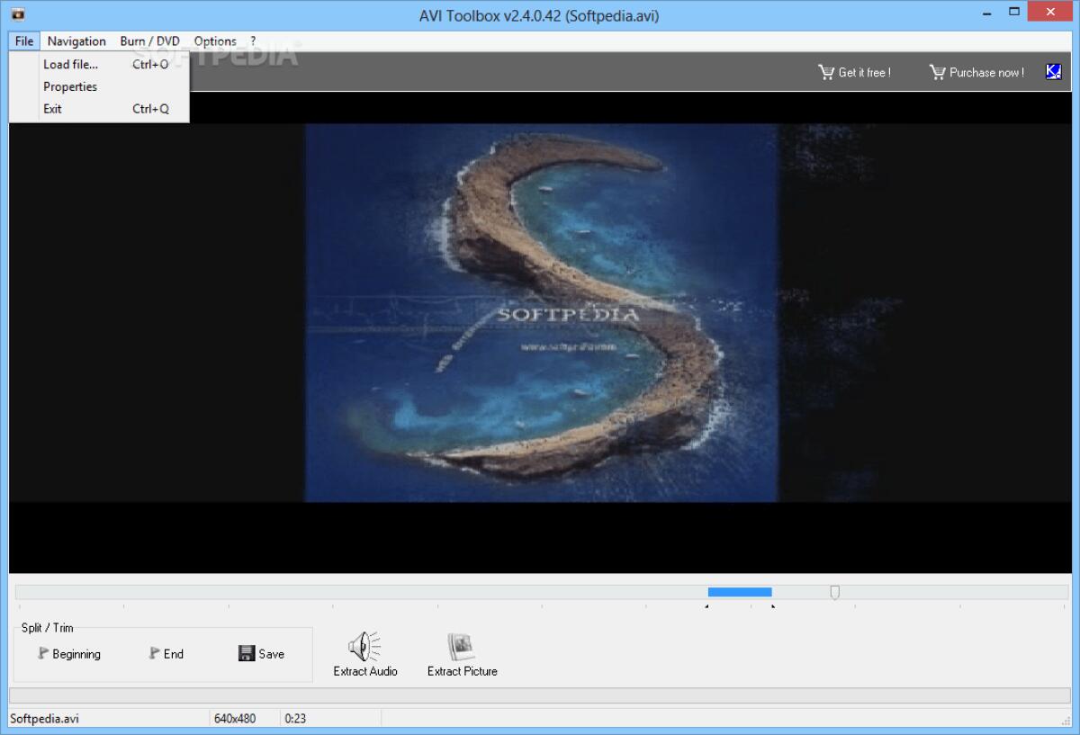This screenshot has height=735, width=1080.
Task: Click the Extract Picture icon
Action: (461, 646)
